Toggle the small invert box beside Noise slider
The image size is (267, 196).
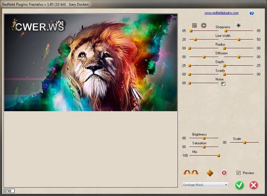(223, 83)
